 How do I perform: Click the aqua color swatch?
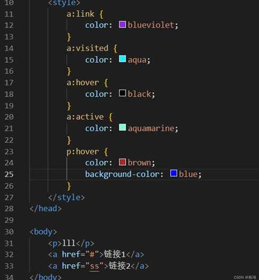click(122, 59)
